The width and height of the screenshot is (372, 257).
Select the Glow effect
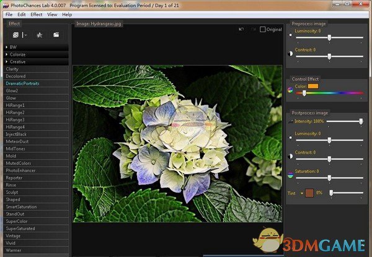pos(37,98)
